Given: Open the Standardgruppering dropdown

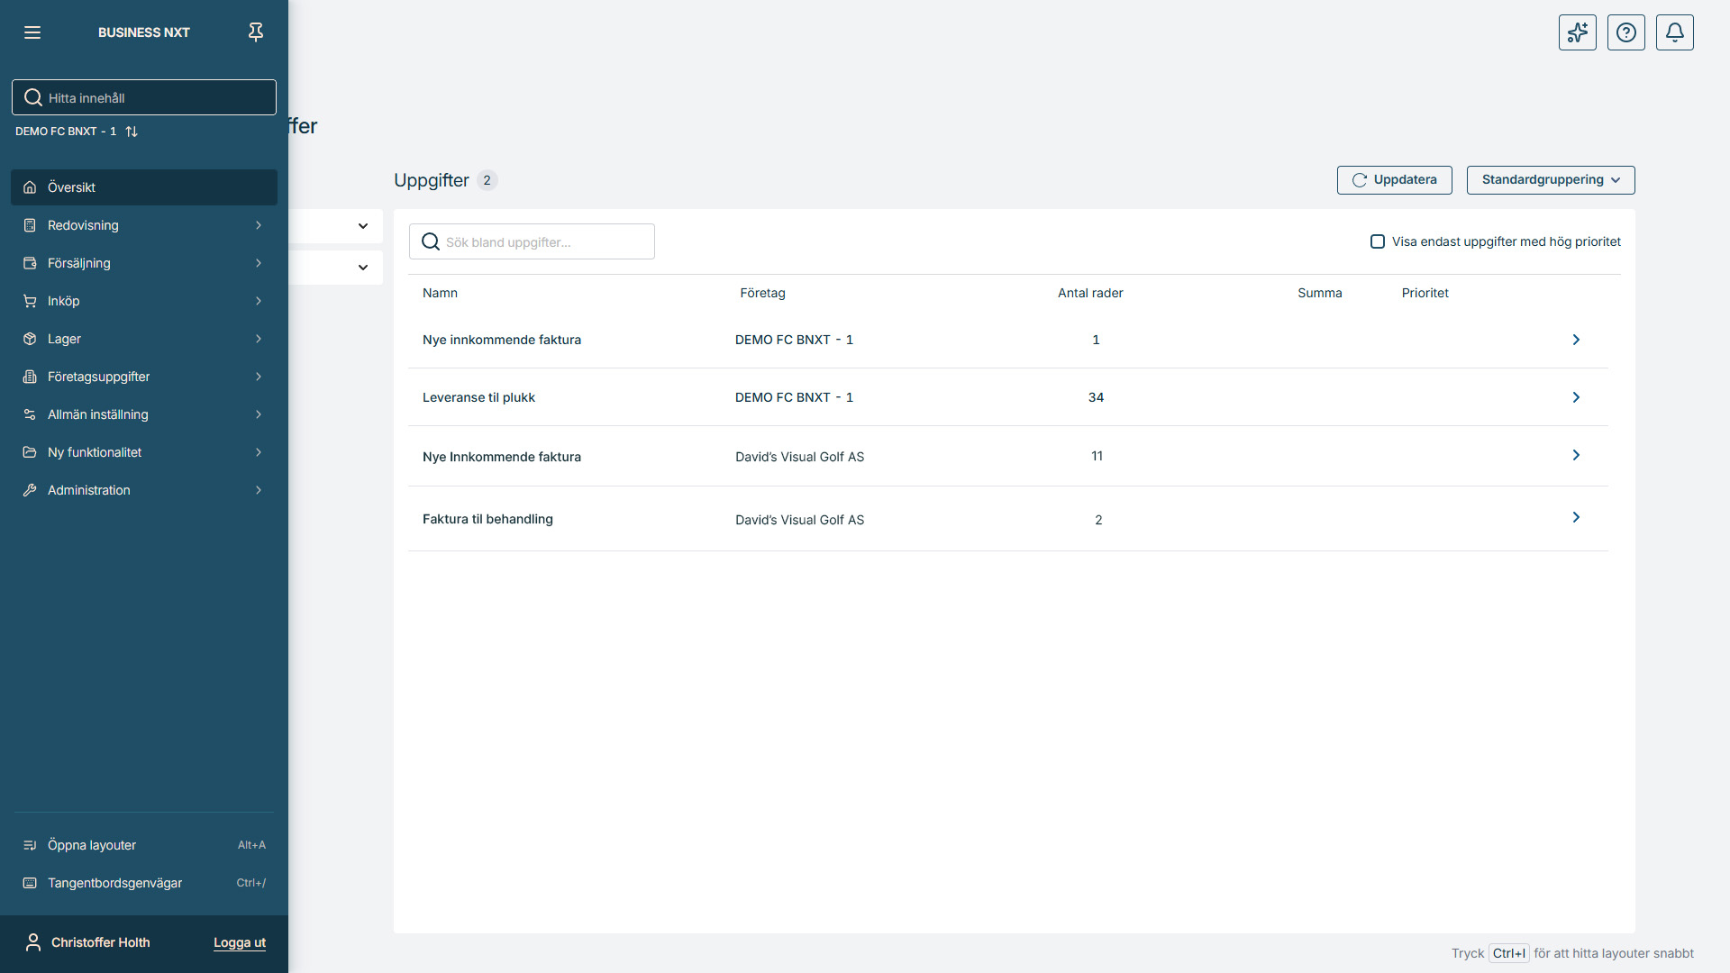Looking at the screenshot, I should click(x=1550, y=180).
